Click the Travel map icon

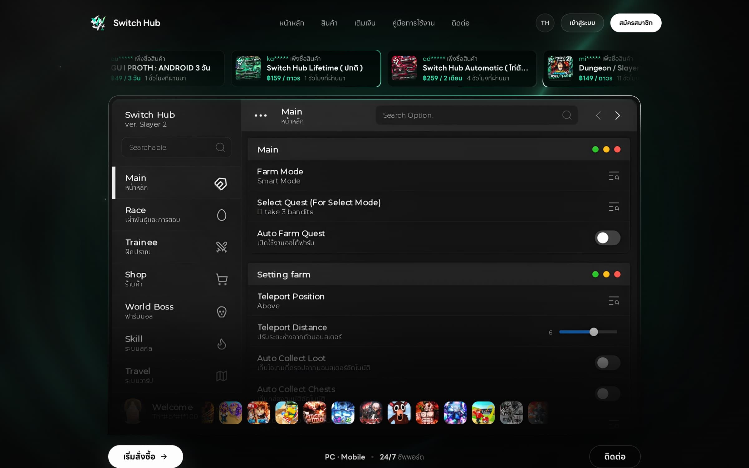pyautogui.click(x=222, y=376)
